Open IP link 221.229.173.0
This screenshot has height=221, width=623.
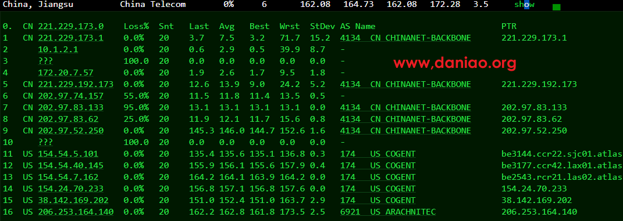[x=71, y=26]
